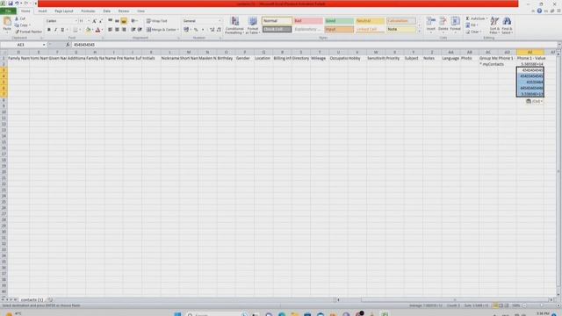Viewport: 562px width, 316px height.
Task: Open the View tab
Action: pos(140,11)
